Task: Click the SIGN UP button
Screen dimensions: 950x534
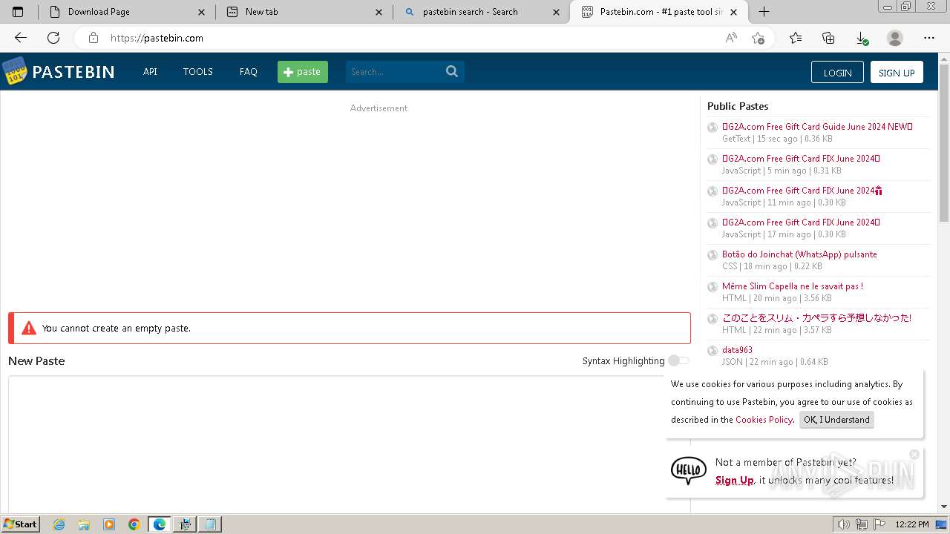Action: [897, 72]
